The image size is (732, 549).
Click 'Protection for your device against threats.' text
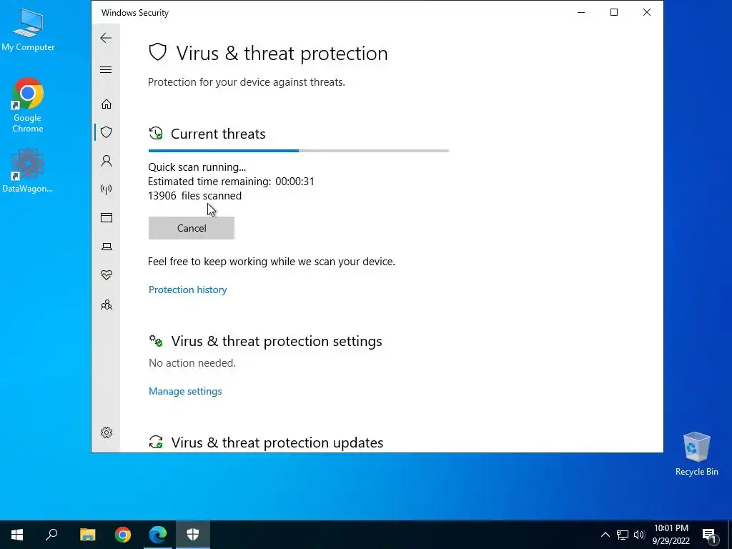pos(247,82)
